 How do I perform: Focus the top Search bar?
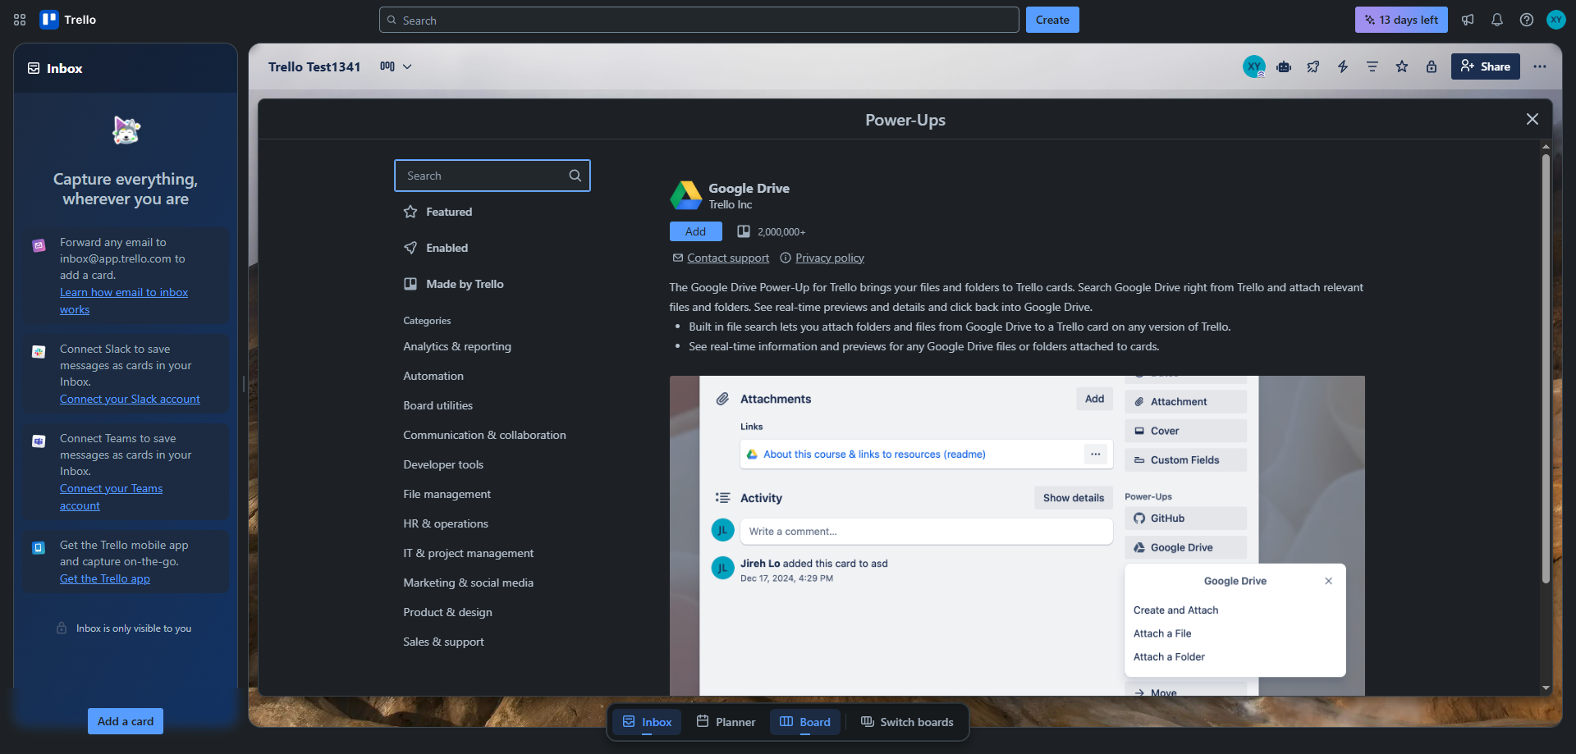699,20
